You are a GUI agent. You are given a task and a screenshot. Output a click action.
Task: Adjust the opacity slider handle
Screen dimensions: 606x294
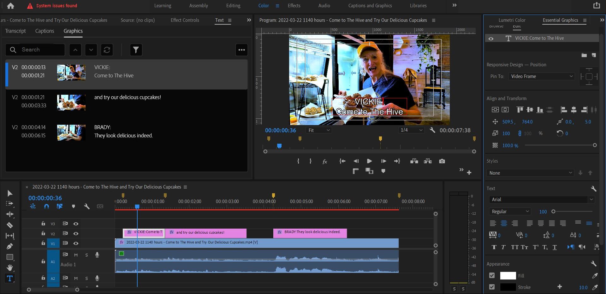click(595, 145)
